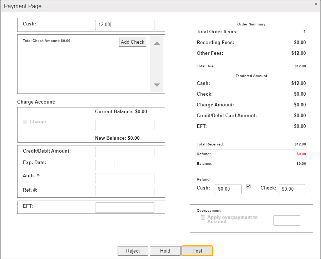Click the Cash amount input field

pyautogui.click(x=124, y=25)
